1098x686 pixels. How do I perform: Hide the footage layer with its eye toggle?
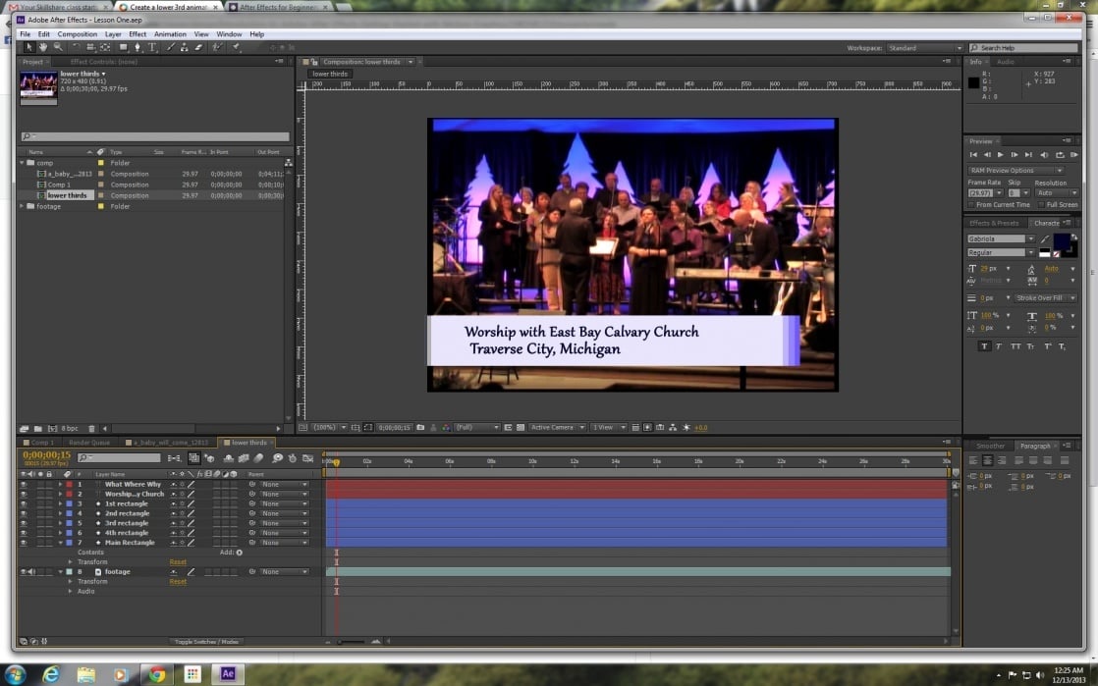tap(22, 571)
